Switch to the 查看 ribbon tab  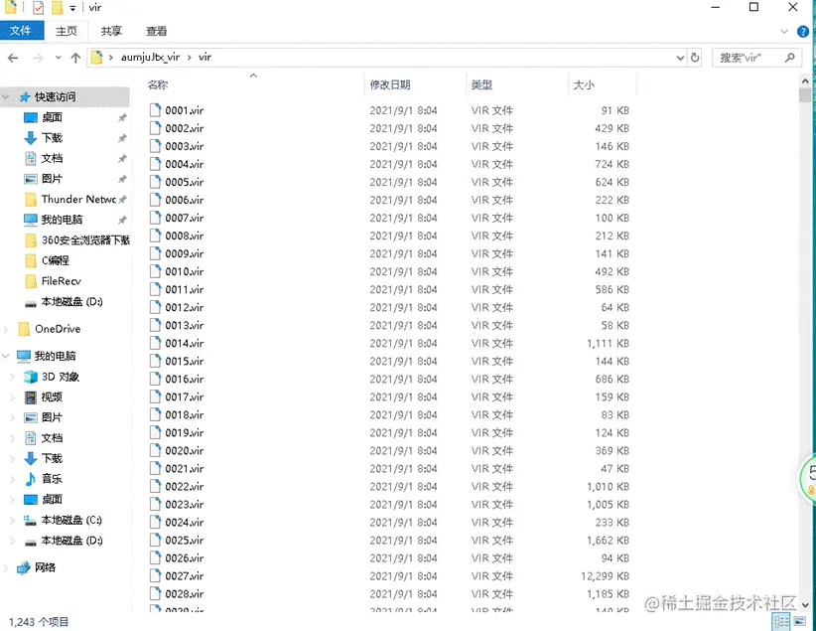(x=156, y=31)
